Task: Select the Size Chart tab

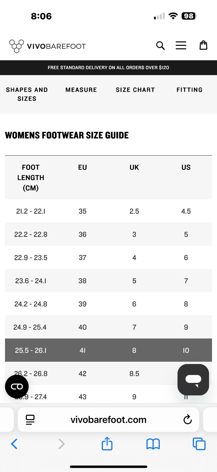Action: click(135, 90)
